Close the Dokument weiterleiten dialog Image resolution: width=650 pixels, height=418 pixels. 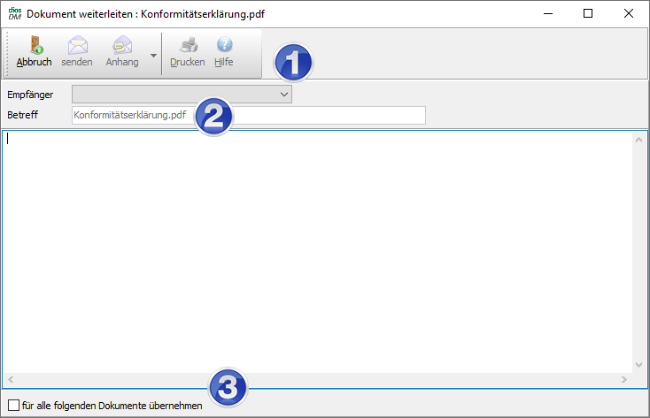pyautogui.click(x=629, y=13)
